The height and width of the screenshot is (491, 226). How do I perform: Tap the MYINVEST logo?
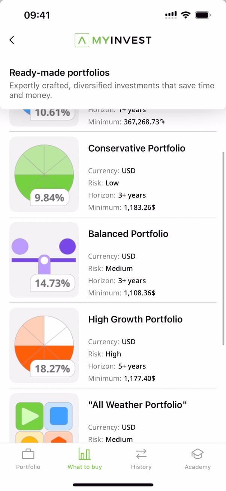click(x=113, y=40)
